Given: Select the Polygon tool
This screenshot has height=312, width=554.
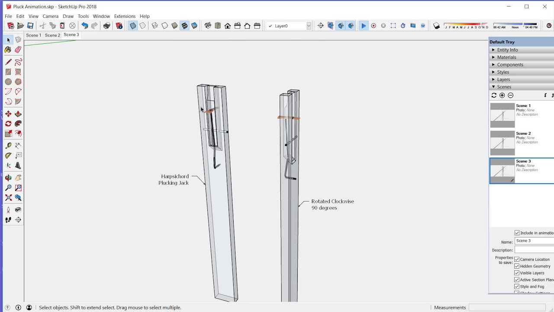Looking at the screenshot, I should tap(18, 82).
